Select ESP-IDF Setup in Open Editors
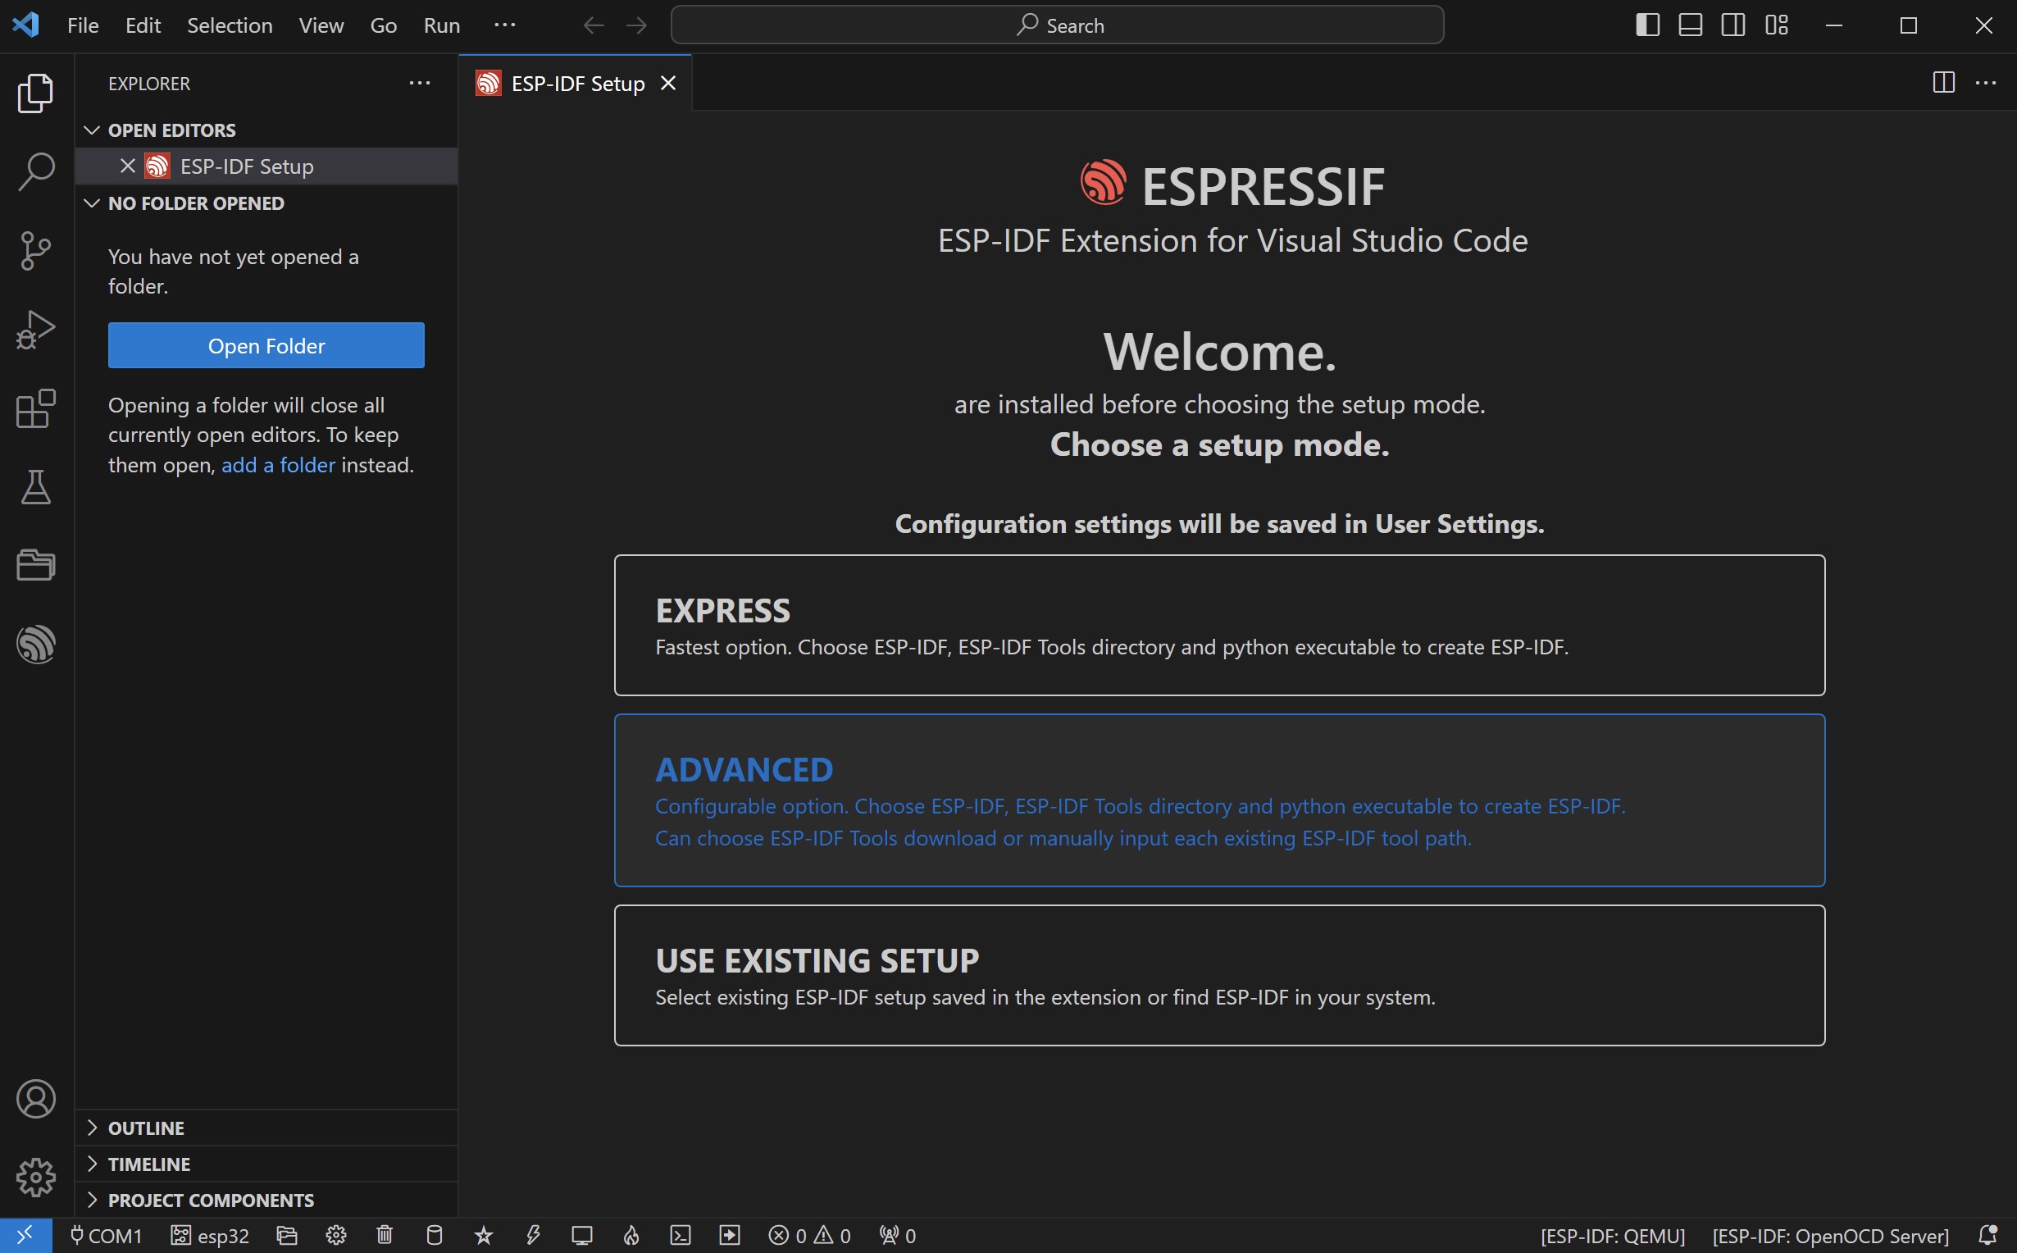This screenshot has width=2017, height=1253. pyautogui.click(x=266, y=166)
